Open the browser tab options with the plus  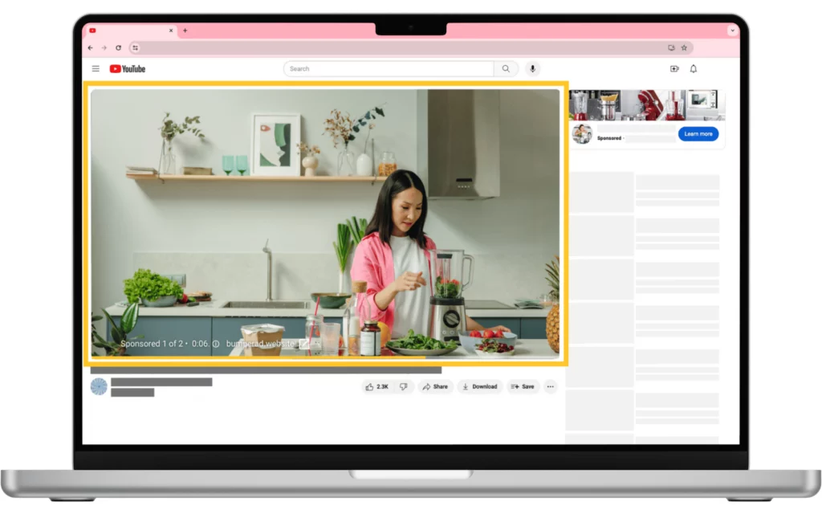point(185,31)
